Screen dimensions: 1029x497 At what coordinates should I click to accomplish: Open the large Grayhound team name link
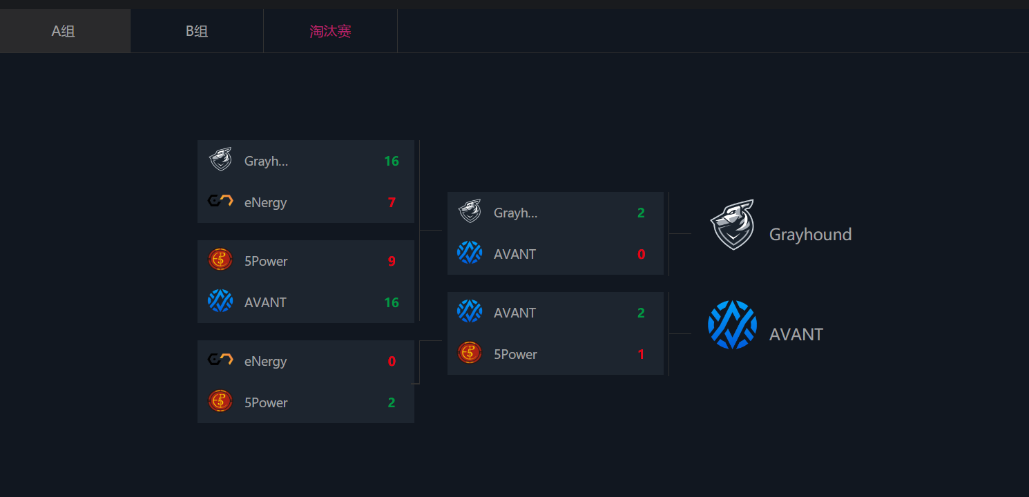click(810, 235)
